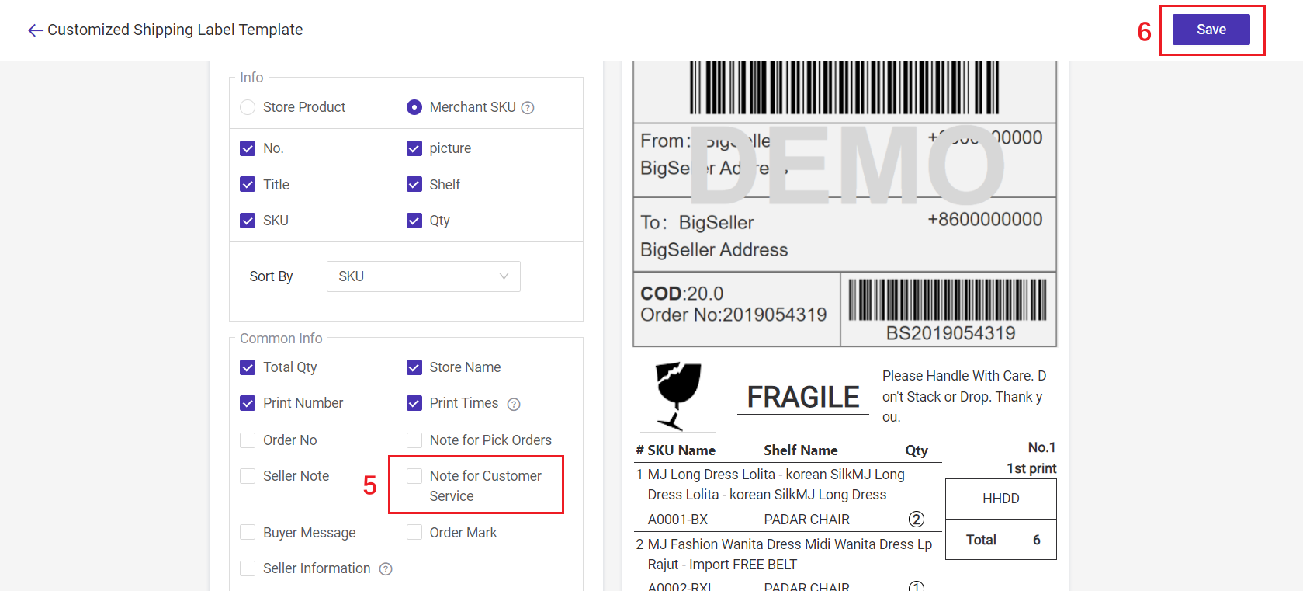1303x591 pixels.
Task: Open the Sort By SKU dropdown
Action: [x=423, y=276]
